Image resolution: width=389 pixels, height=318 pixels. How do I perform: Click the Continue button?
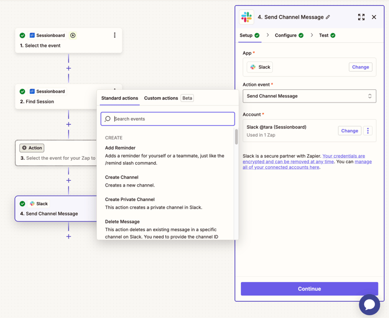pos(309,289)
